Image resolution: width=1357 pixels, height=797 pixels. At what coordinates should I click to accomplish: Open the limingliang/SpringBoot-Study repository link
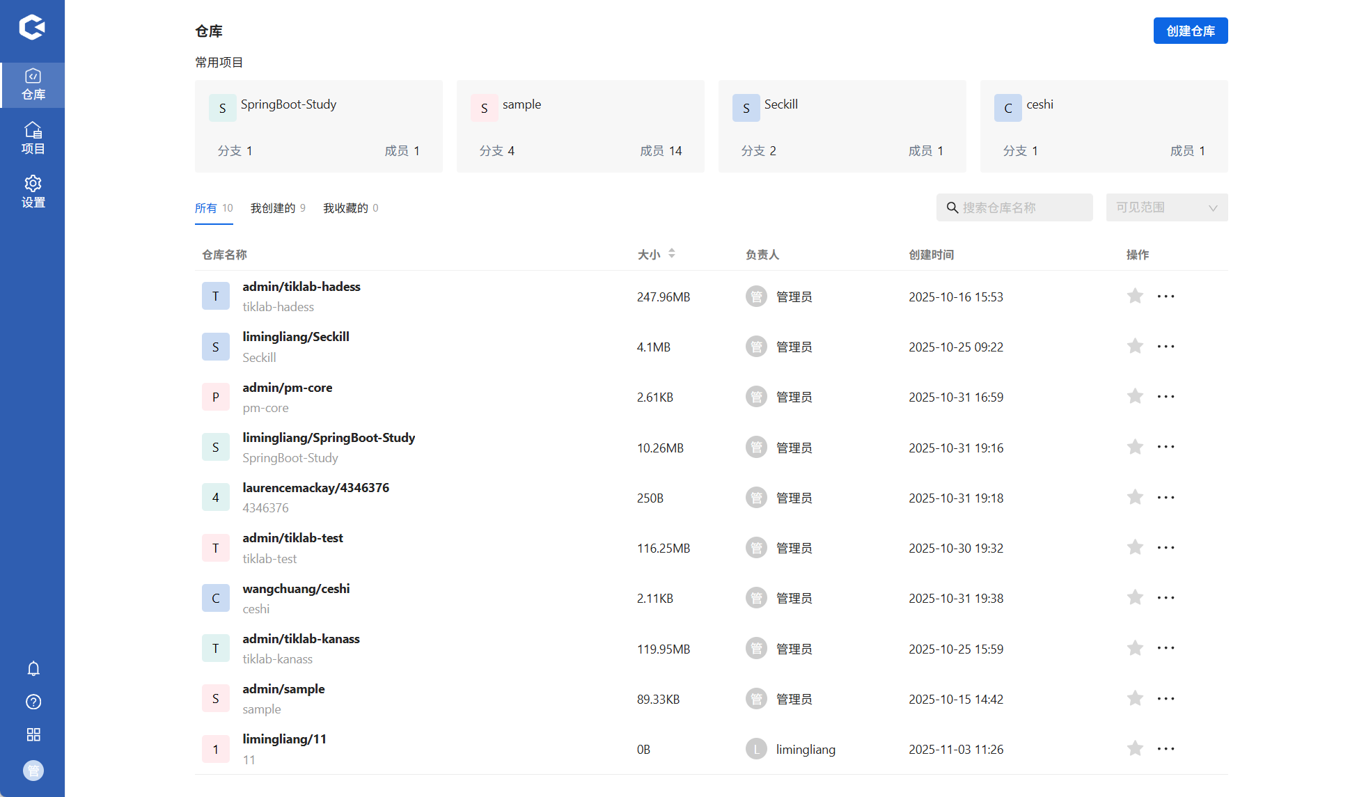pos(329,438)
